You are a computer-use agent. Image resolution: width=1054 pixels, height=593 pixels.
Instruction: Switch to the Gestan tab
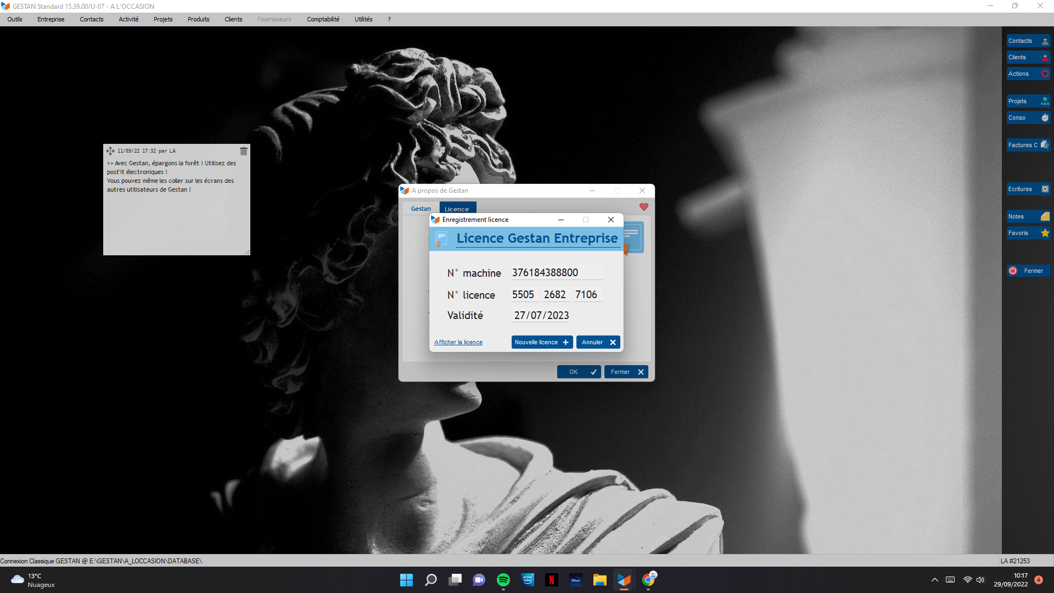coord(421,209)
